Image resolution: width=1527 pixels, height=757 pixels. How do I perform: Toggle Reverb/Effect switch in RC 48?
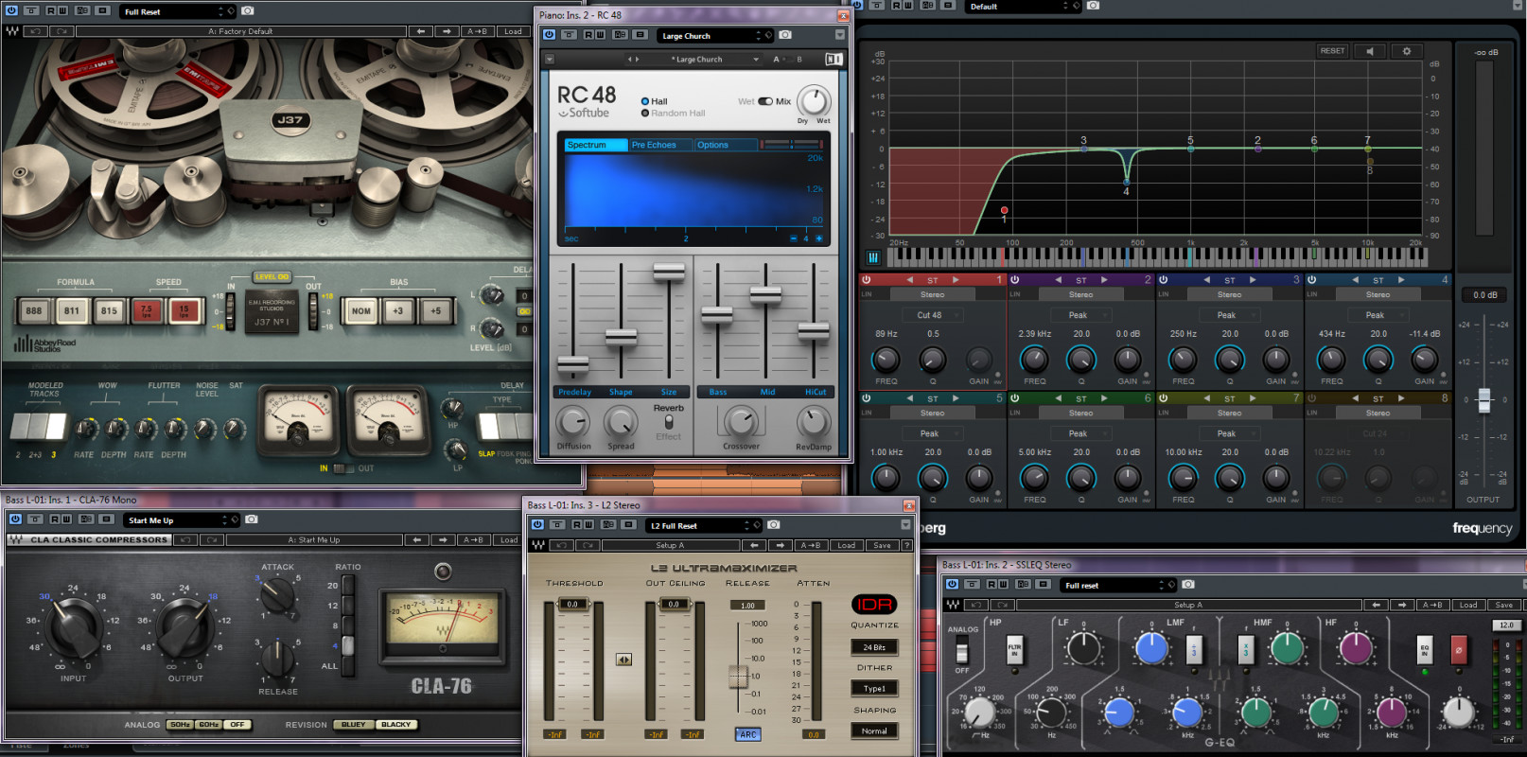669,422
